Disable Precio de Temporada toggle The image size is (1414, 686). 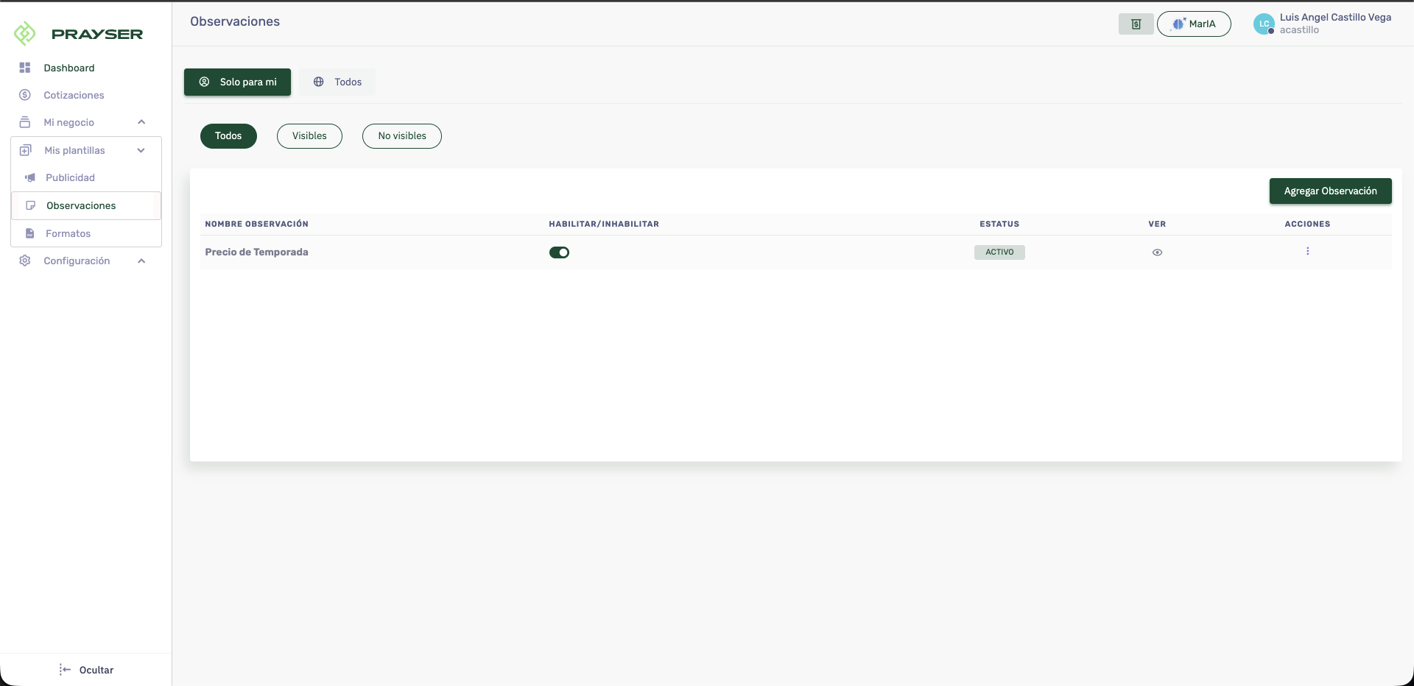(x=559, y=252)
